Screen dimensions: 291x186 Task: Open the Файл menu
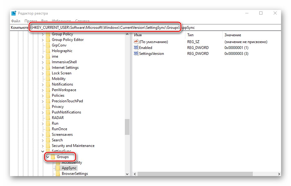(16, 21)
